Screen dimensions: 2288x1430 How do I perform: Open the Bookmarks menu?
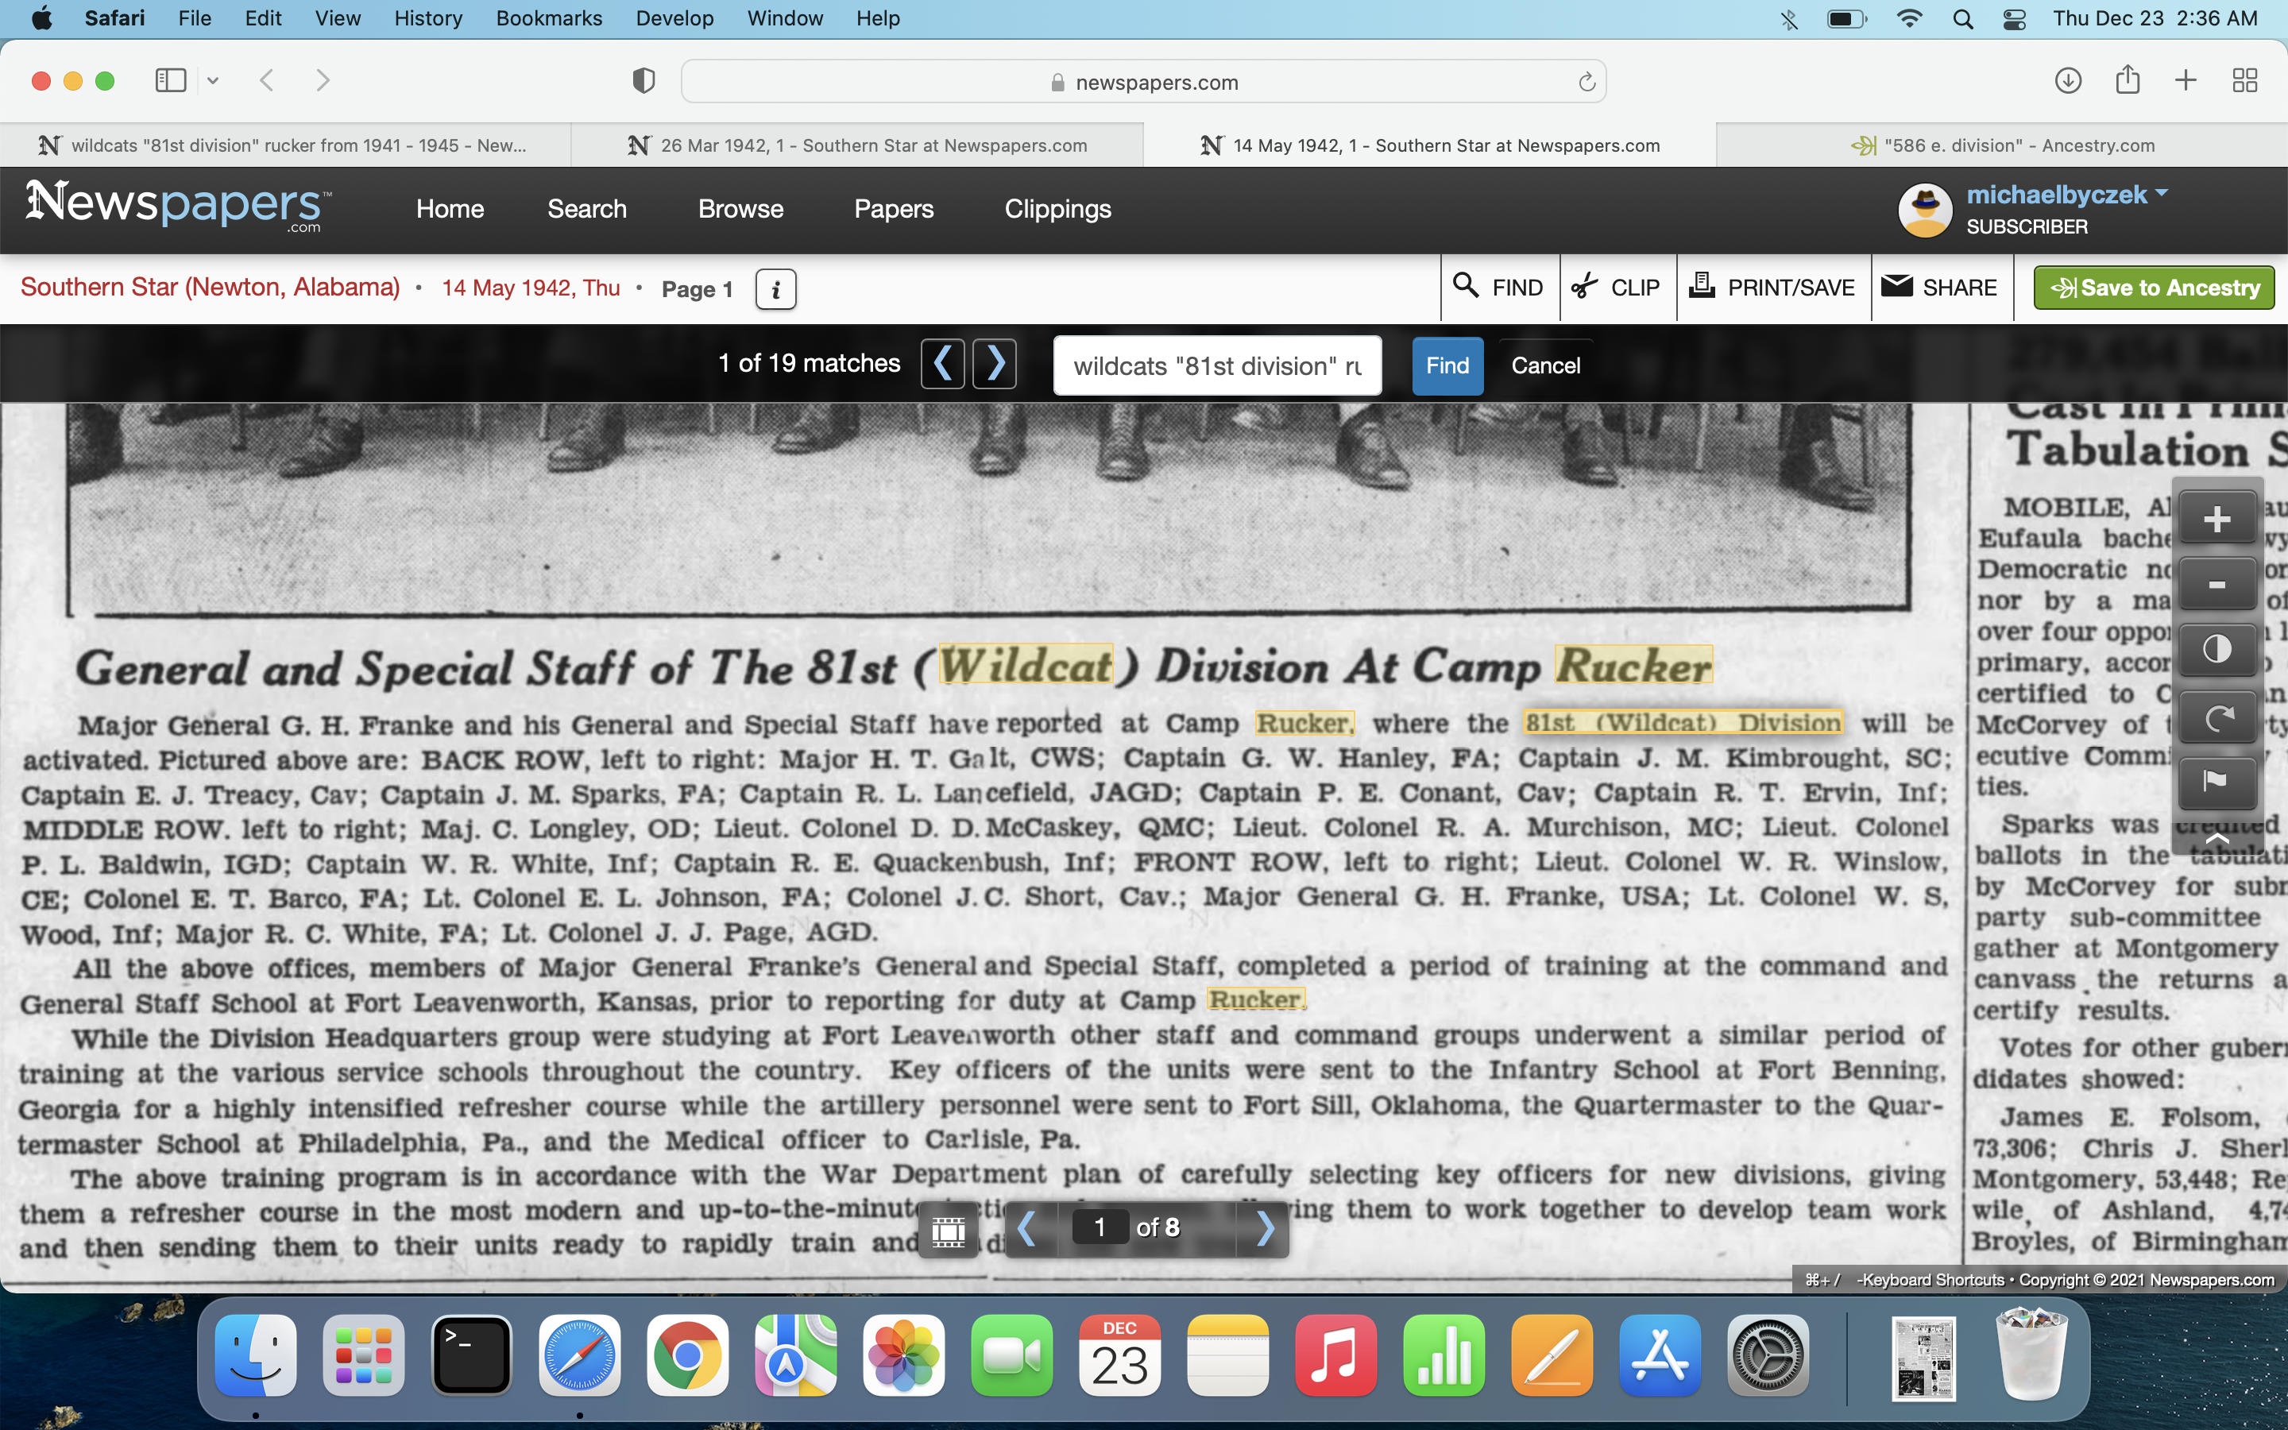(548, 18)
